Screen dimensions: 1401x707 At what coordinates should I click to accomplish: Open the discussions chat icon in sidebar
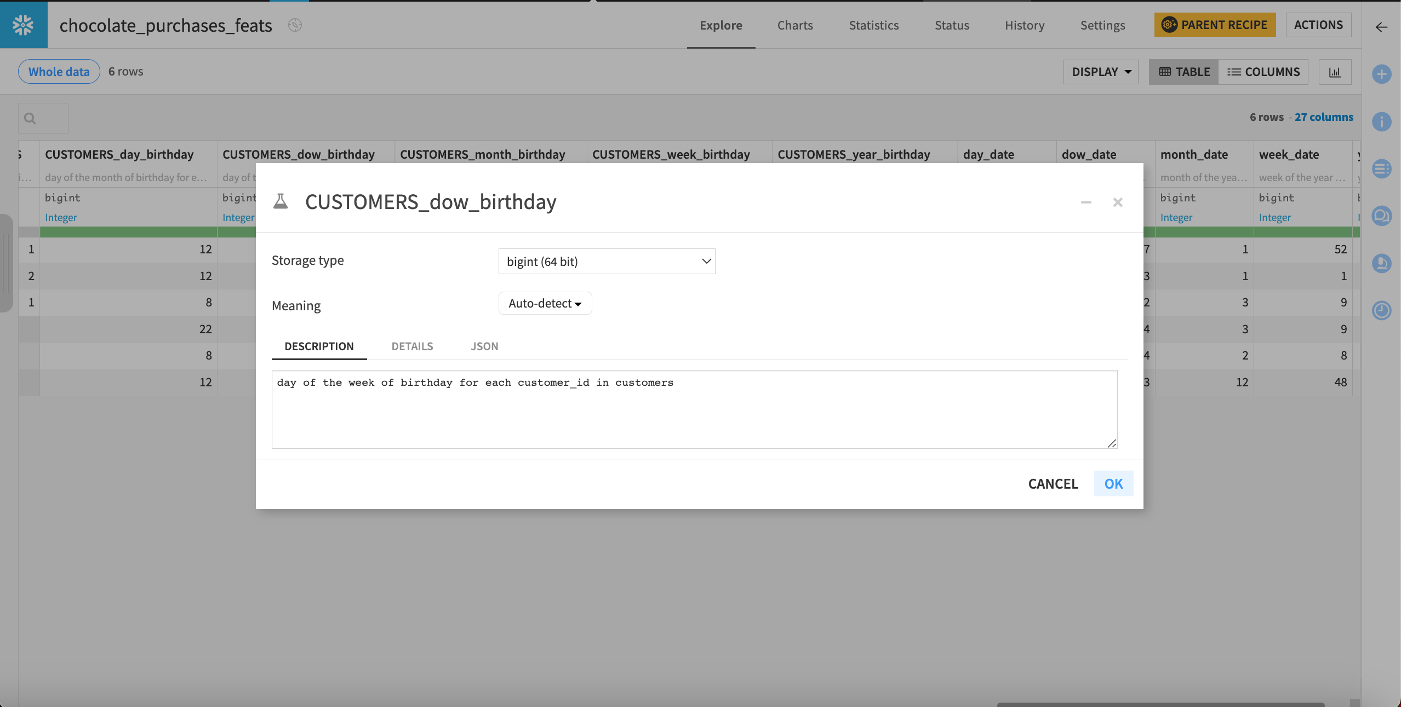point(1381,216)
